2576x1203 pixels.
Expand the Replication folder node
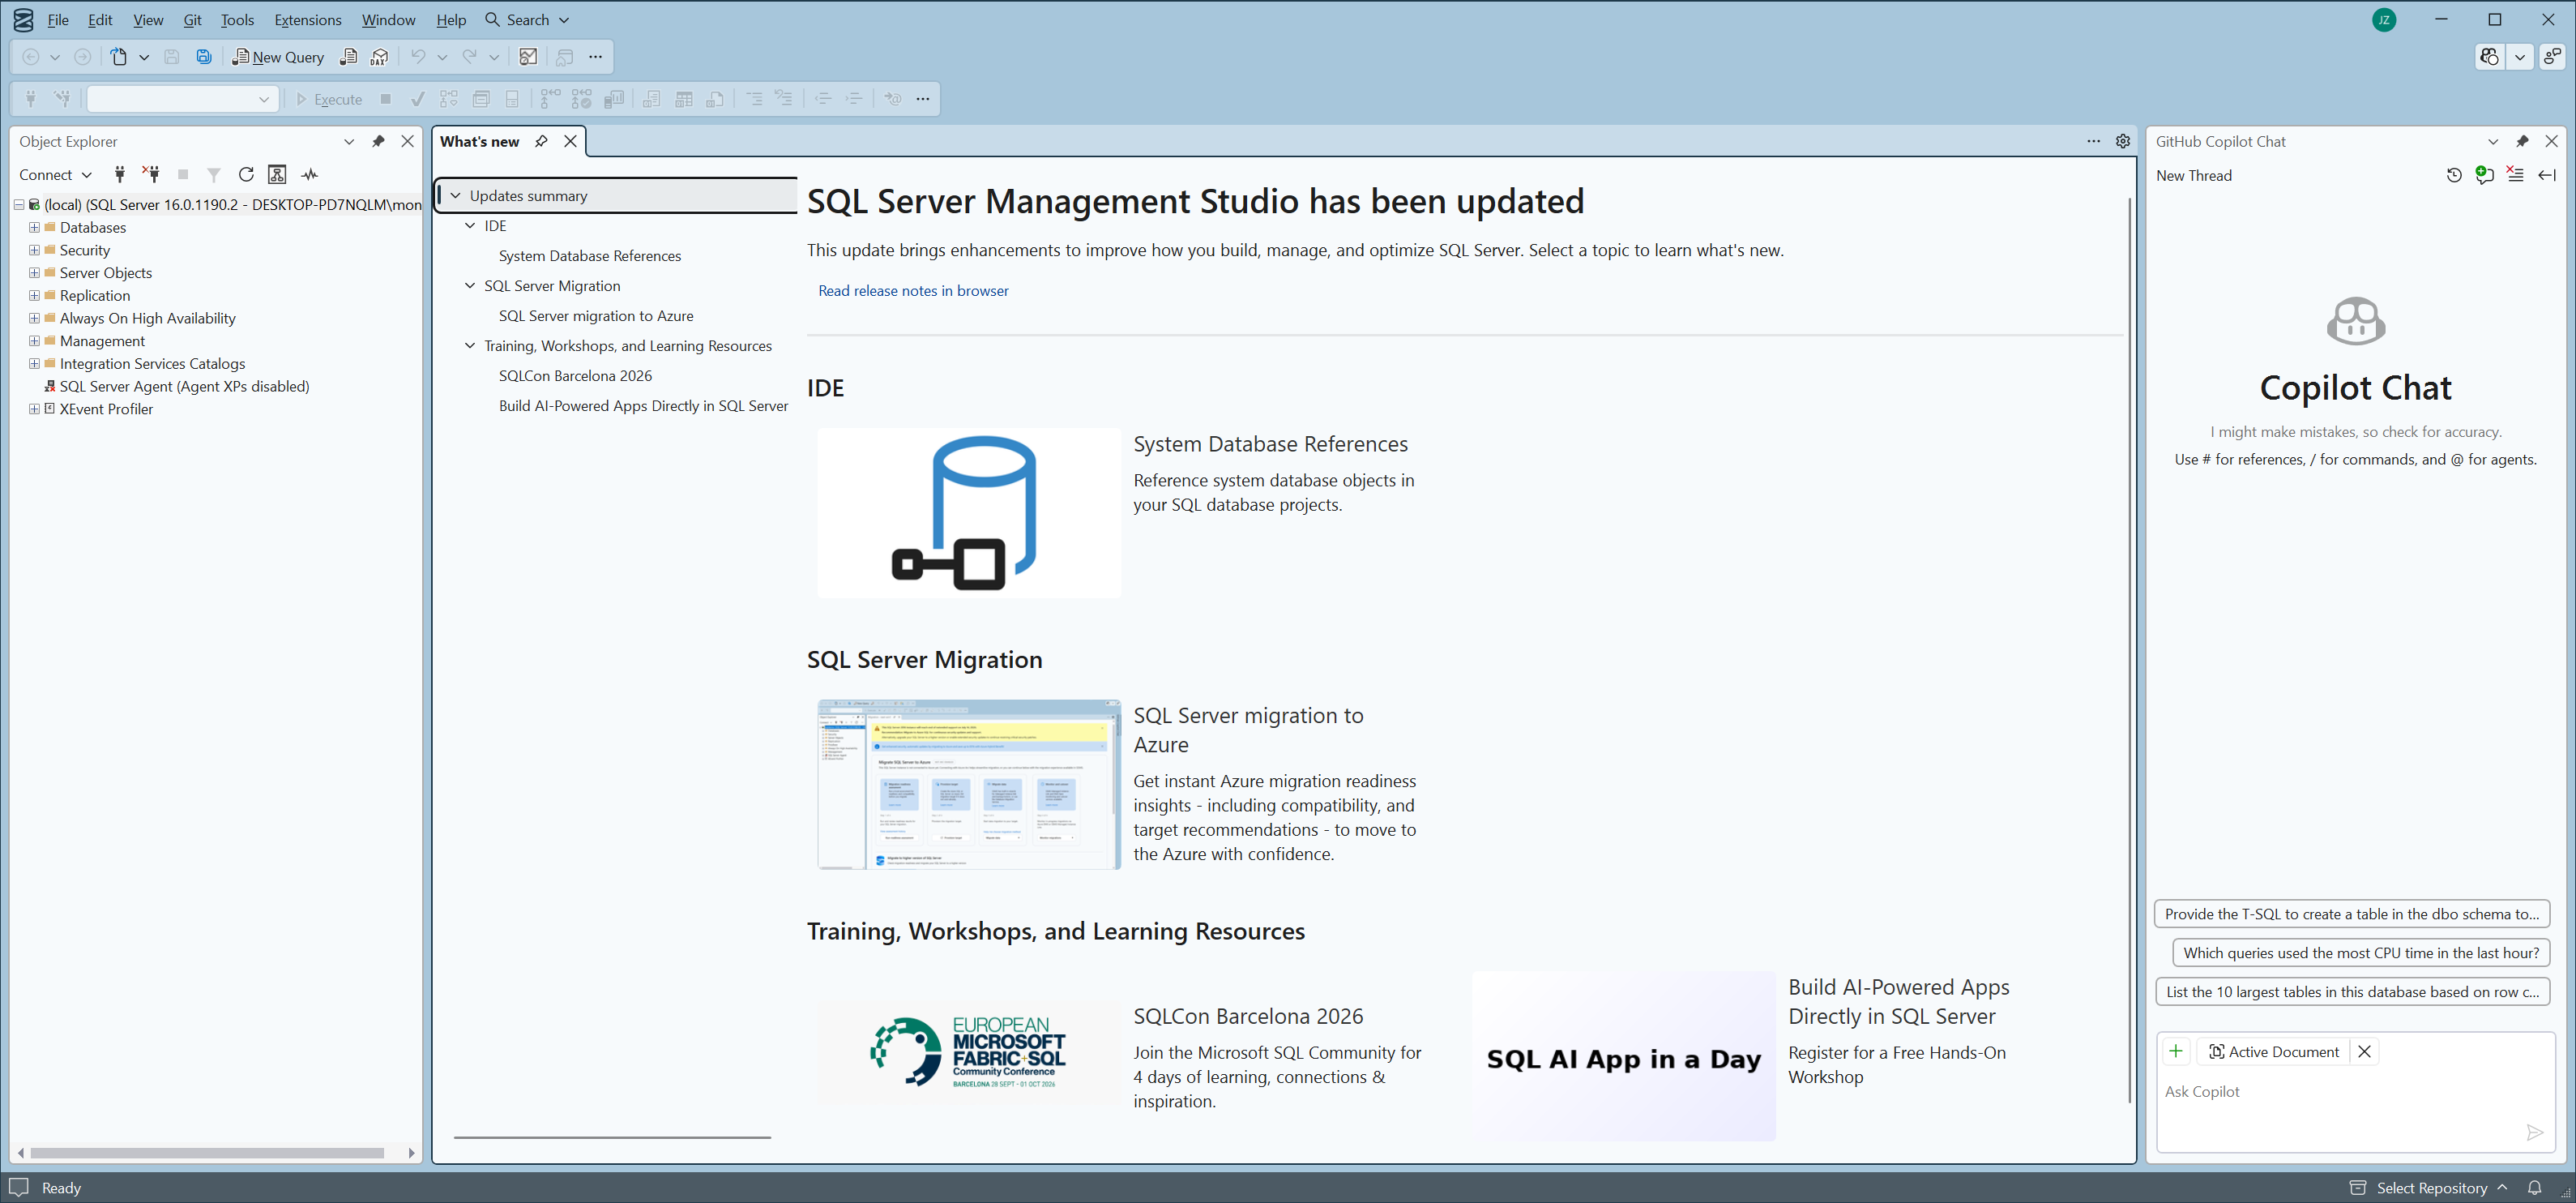34,295
